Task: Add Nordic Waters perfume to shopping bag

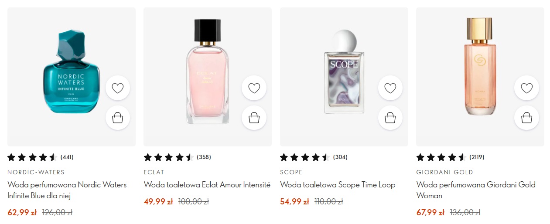Action: (118, 118)
